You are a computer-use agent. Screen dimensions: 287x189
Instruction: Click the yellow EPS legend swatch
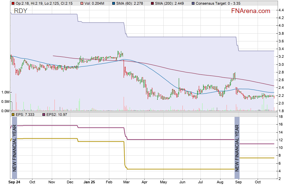[x=13, y=115]
